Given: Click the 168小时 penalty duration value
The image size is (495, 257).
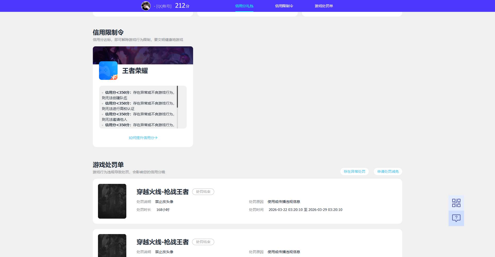Looking at the screenshot, I should click(163, 210).
